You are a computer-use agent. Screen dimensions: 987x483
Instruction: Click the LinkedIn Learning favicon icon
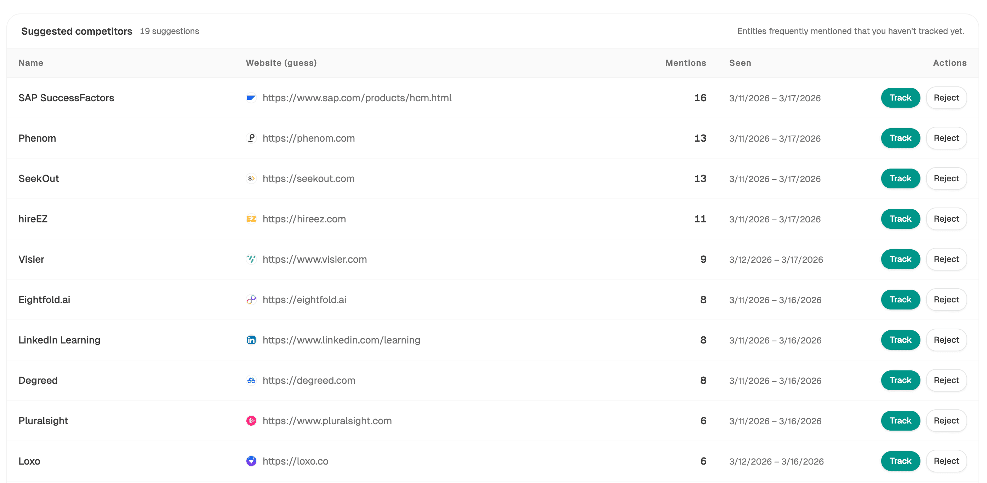[251, 340]
